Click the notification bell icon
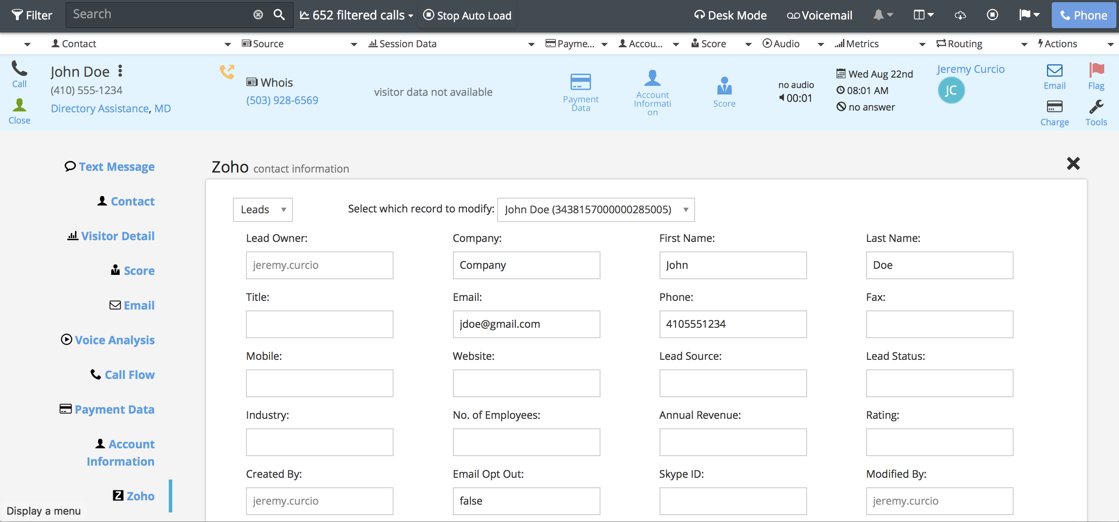This screenshot has width=1119, height=522. click(879, 15)
